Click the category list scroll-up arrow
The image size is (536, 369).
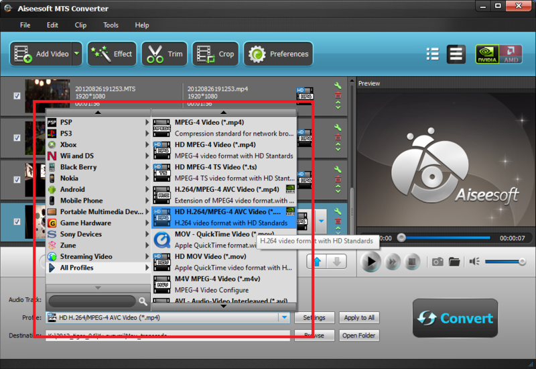tap(98, 113)
